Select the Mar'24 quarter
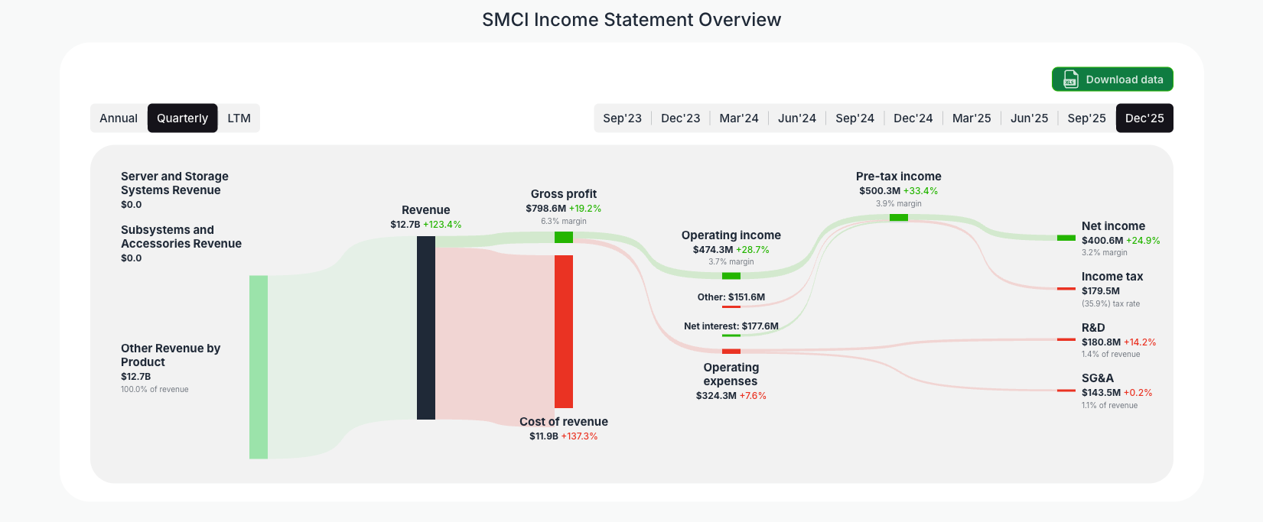The width and height of the screenshot is (1263, 522). click(739, 118)
